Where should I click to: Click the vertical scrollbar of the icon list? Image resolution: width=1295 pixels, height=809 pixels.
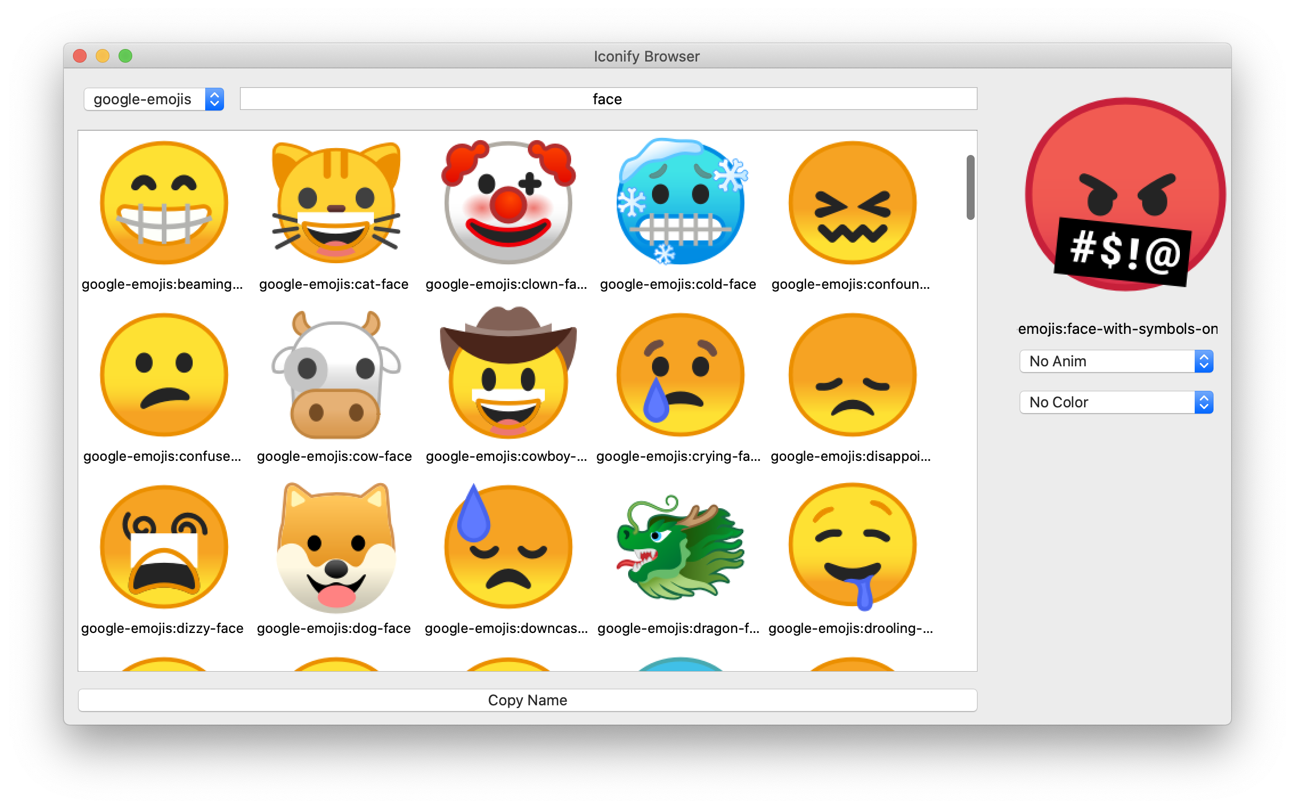(970, 187)
